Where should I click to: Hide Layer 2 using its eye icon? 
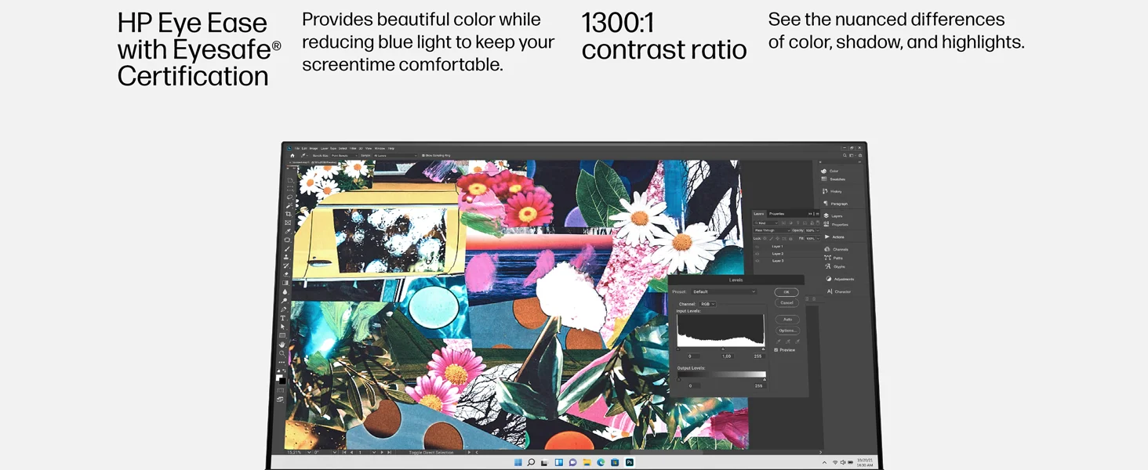click(757, 254)
